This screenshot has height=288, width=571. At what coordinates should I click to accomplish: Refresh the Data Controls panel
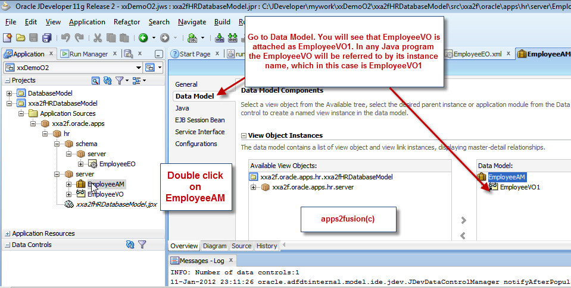(130, 245)
